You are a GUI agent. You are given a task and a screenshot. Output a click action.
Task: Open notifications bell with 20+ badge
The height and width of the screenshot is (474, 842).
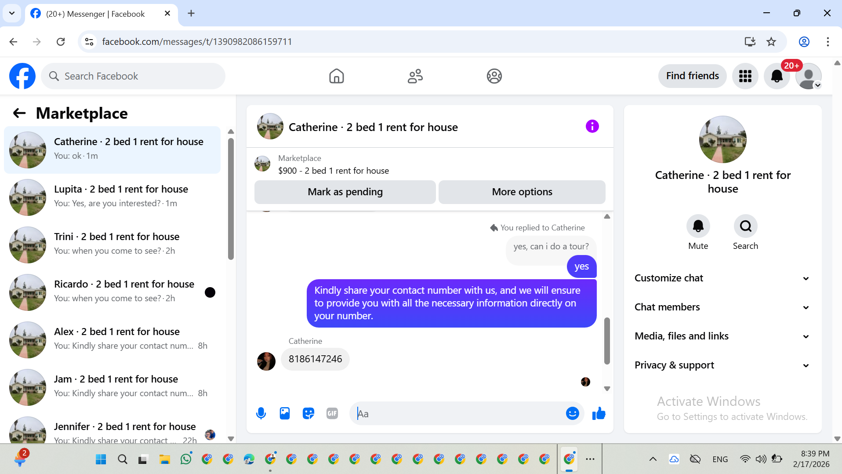(777, 76)
